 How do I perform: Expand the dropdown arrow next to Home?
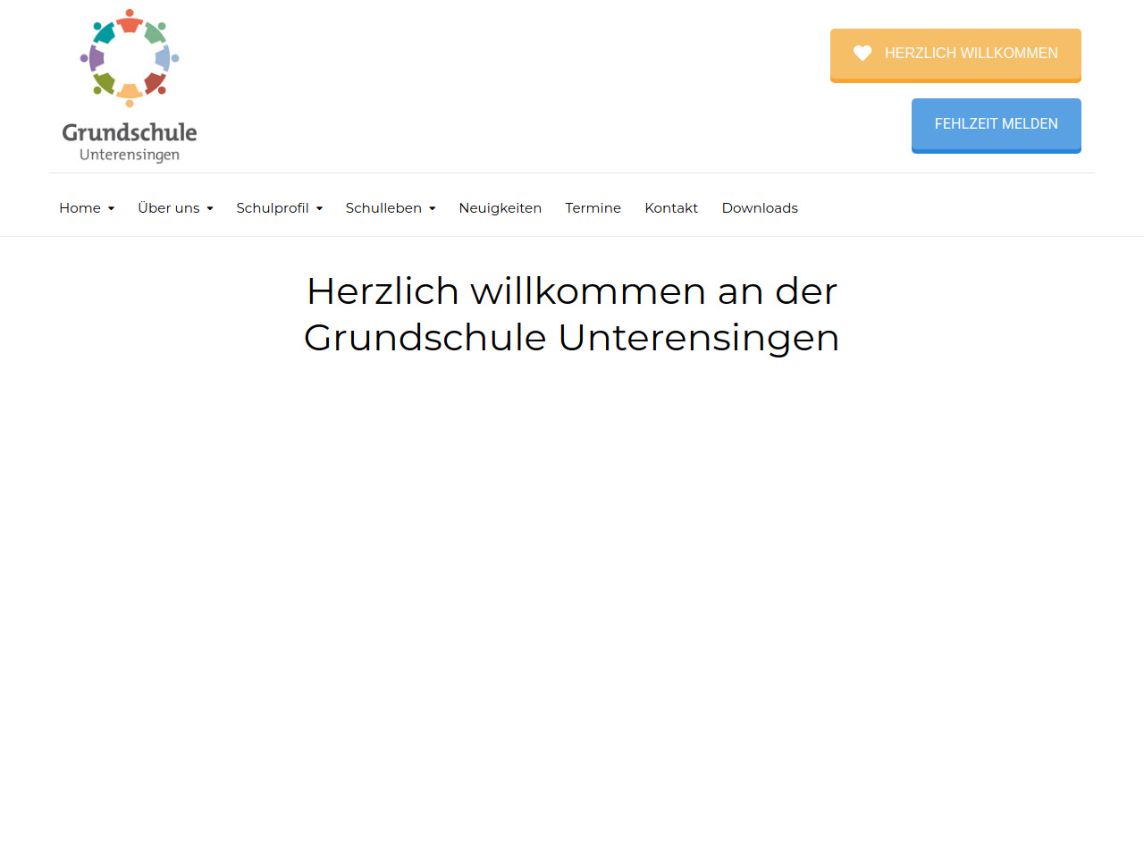pyautogui.click(x=111, y=209)
